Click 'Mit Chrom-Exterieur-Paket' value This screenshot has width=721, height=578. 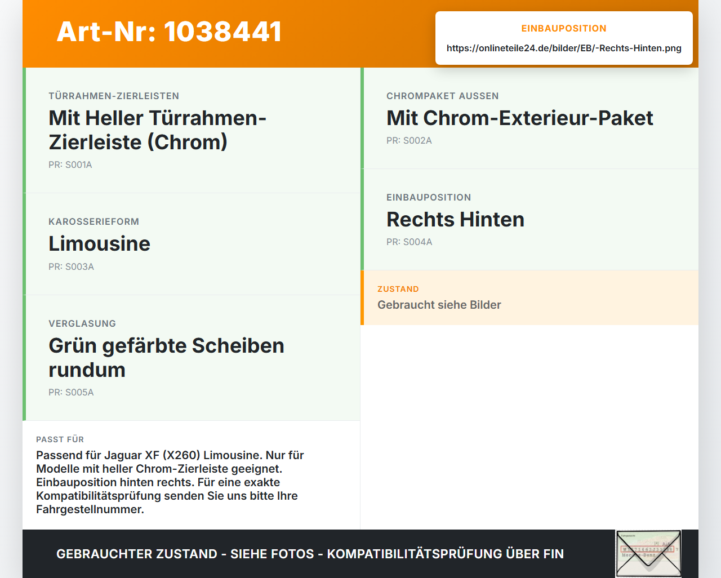point(520,118)
